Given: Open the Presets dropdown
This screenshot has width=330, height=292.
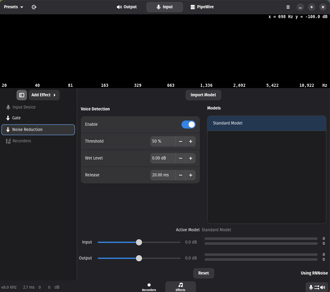Looking at the screenshot, I should [x=13, y=7].
